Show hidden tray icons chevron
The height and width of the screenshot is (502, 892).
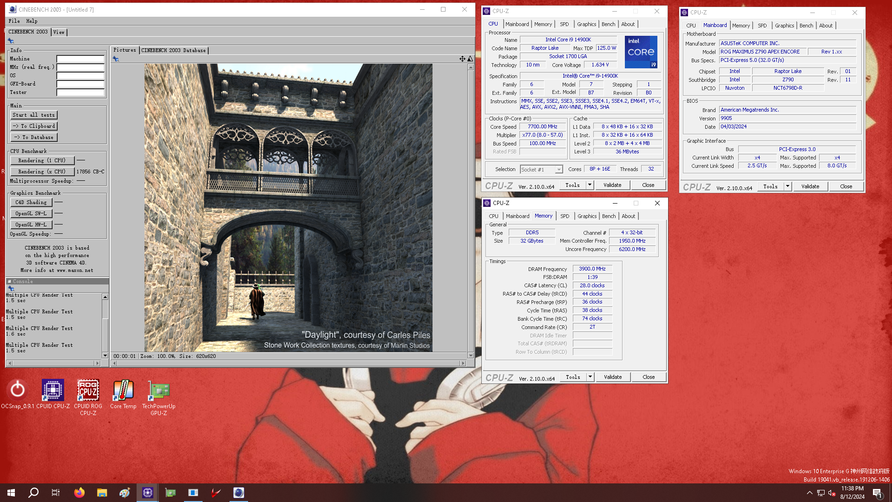point(809,493)
